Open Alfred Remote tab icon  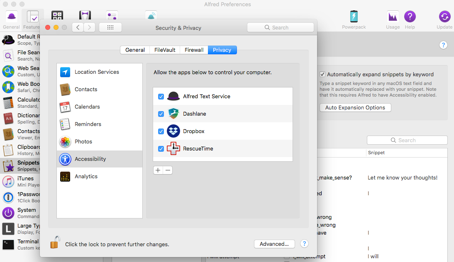(x=151, y=16)
